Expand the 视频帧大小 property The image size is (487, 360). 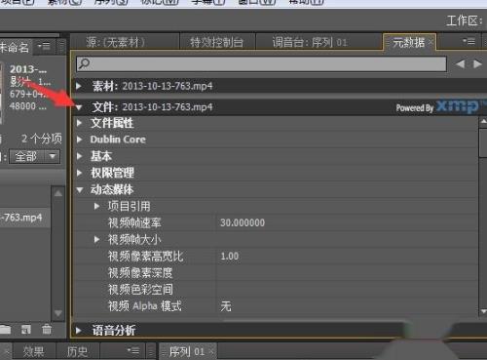[96, 240]
